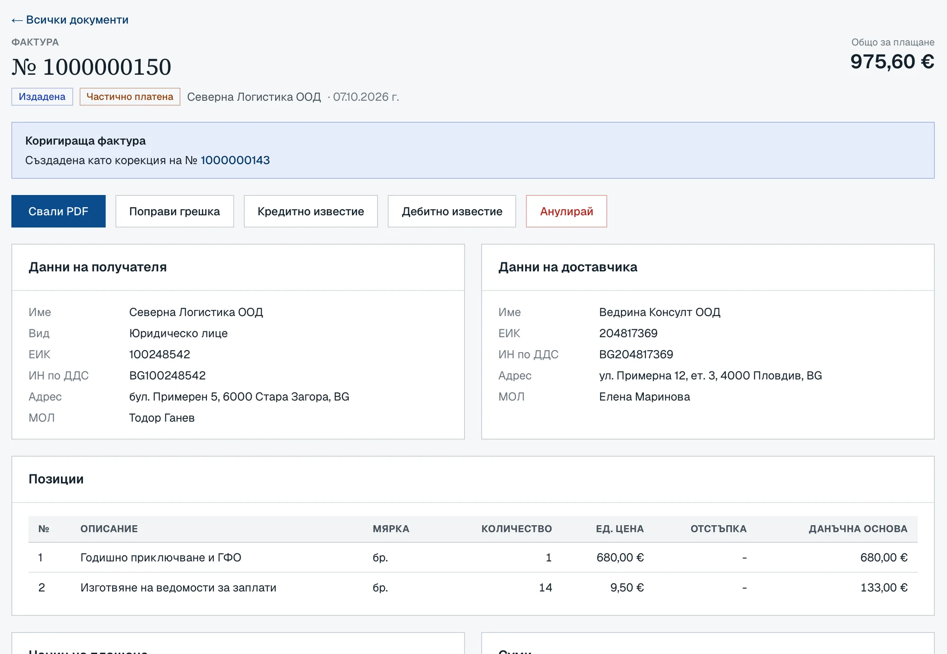Image resolution: width=947 pixels, height=654 pixels.
Task: Go back to Всички документи
Action: (x=70, y=20)
